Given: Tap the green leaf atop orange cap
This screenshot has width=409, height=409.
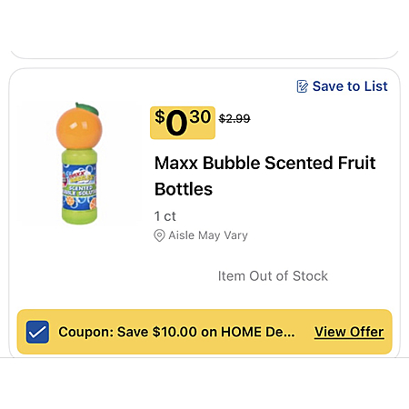Looking at the screenshot, I should [87, 108].
